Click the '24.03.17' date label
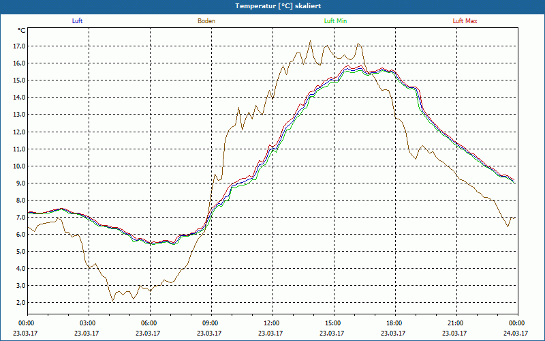The image size is (545, 341). 516,333
